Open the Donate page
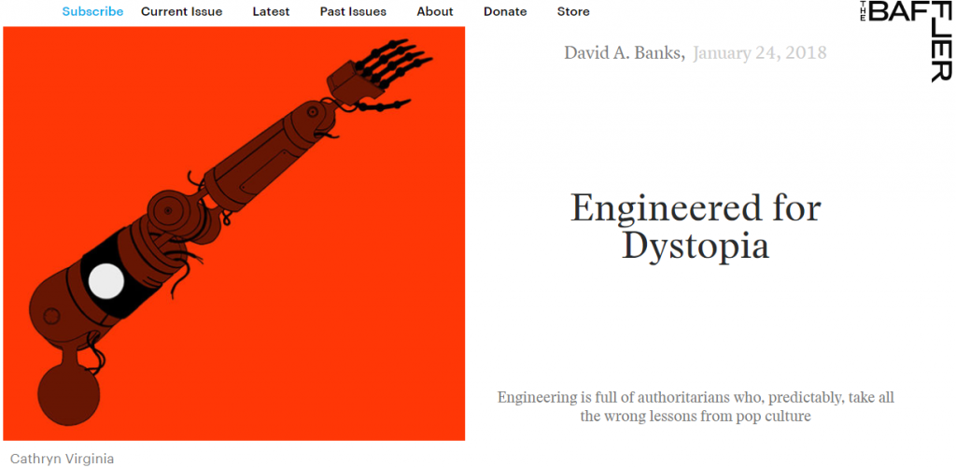The width and height of the screenshot is (956, 468). [505, 11]
